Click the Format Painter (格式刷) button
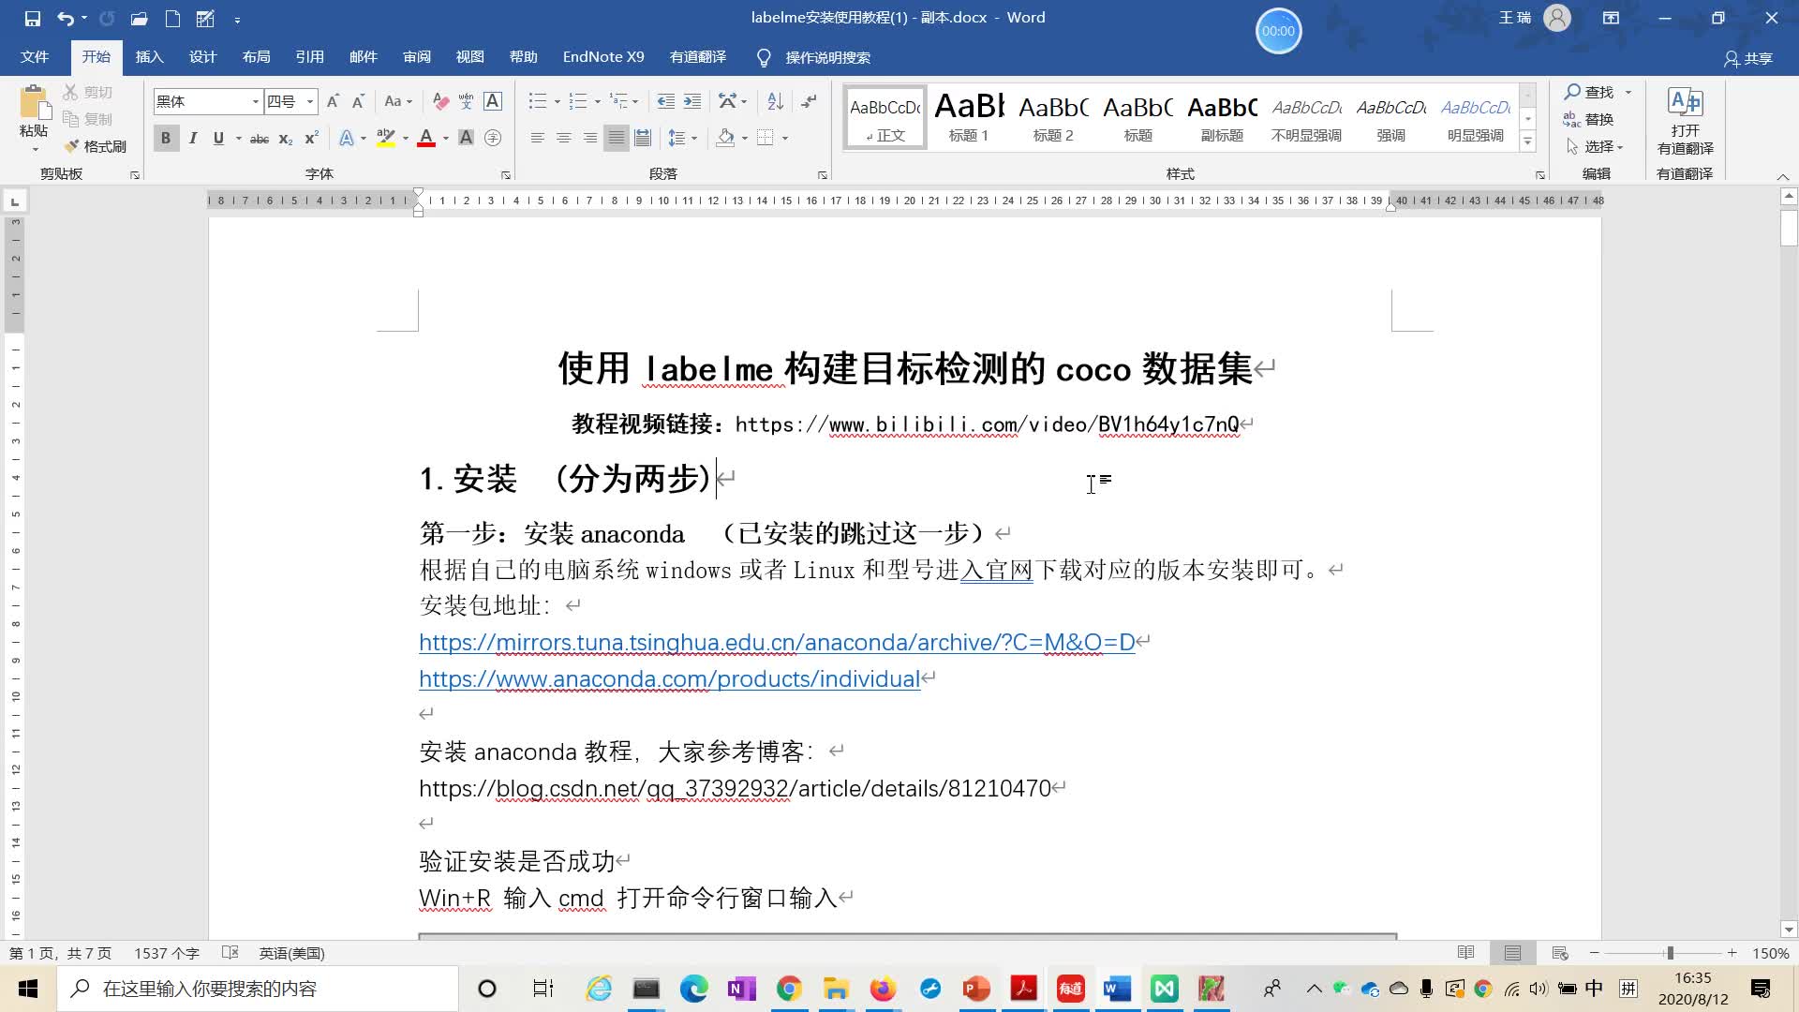This screenshot has width=1799, height=1012. pos(96,146)
